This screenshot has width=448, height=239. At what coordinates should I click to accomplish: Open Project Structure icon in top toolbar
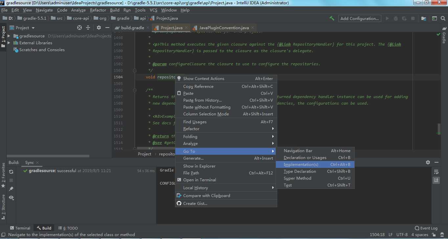(423, 18)
